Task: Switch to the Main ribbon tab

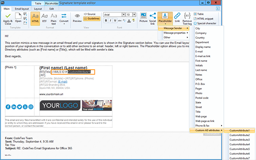Action: pos(7,9)
